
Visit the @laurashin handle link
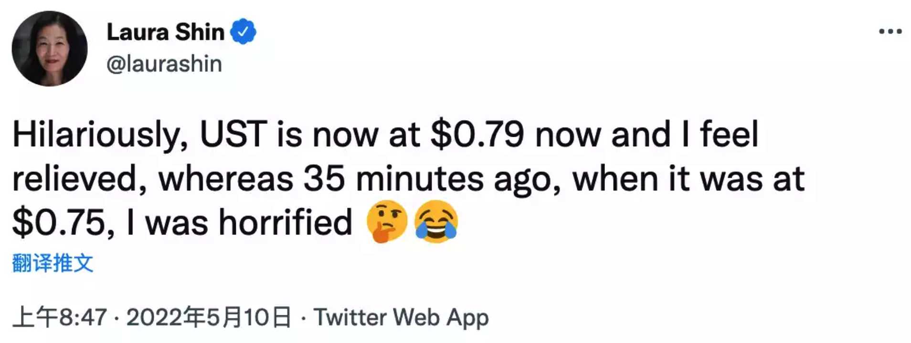coord(164,64)
